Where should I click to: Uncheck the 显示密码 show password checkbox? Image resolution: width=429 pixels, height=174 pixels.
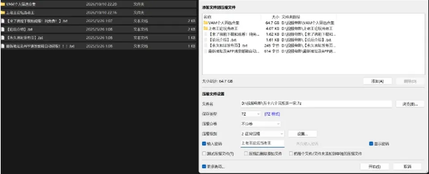371,143
